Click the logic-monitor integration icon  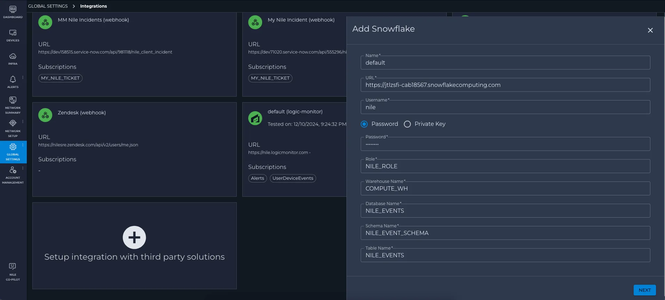255,118
